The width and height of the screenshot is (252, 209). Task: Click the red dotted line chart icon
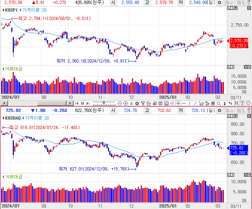pyautogui.click(x=172, y=104)
